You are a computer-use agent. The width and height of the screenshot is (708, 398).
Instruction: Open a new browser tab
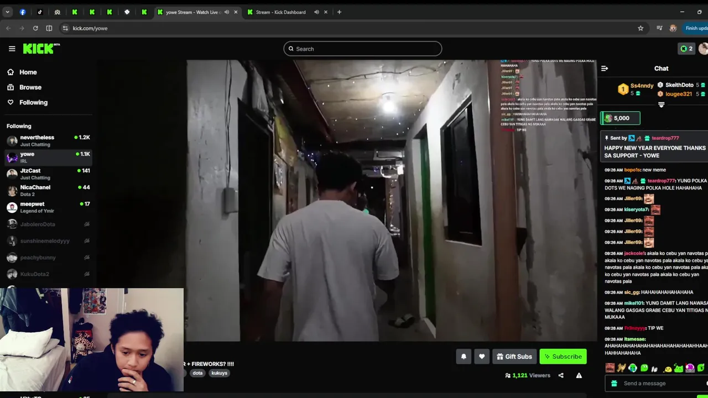[339, 12]
